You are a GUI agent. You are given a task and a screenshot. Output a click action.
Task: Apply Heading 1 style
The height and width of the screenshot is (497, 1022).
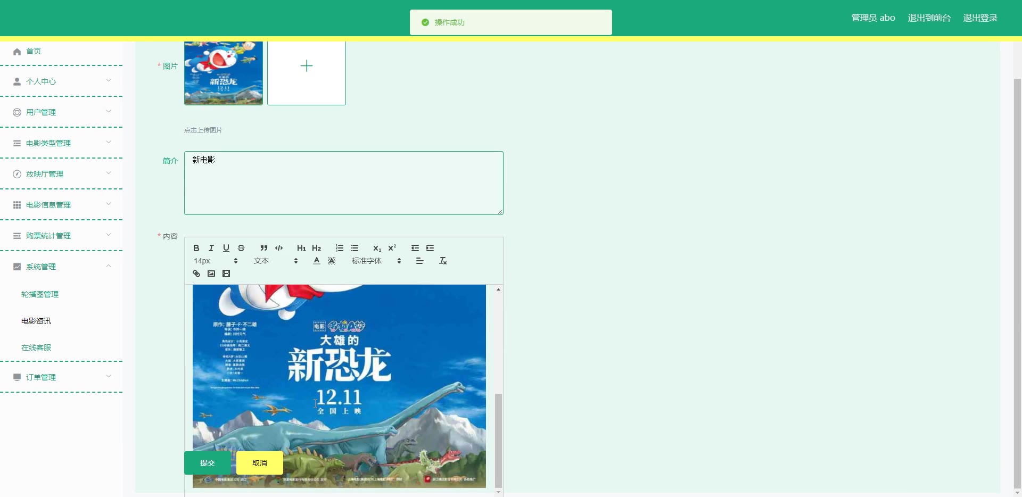[x=301, y=248]
